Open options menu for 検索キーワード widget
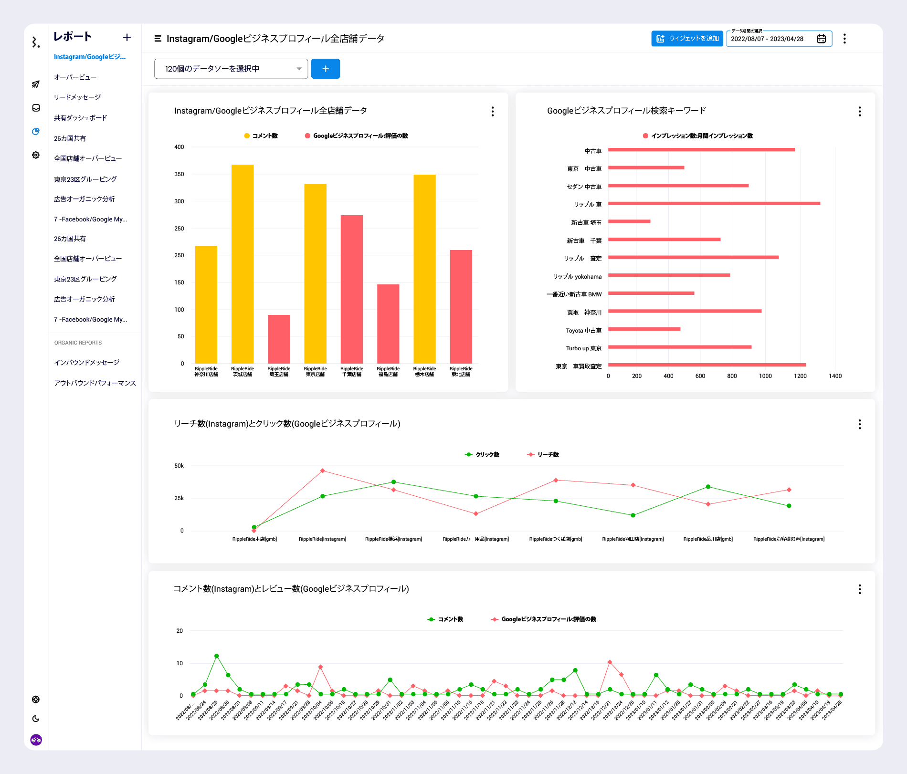Image resolution: width=907 pixels, height=774 pixels. [860, 111]
